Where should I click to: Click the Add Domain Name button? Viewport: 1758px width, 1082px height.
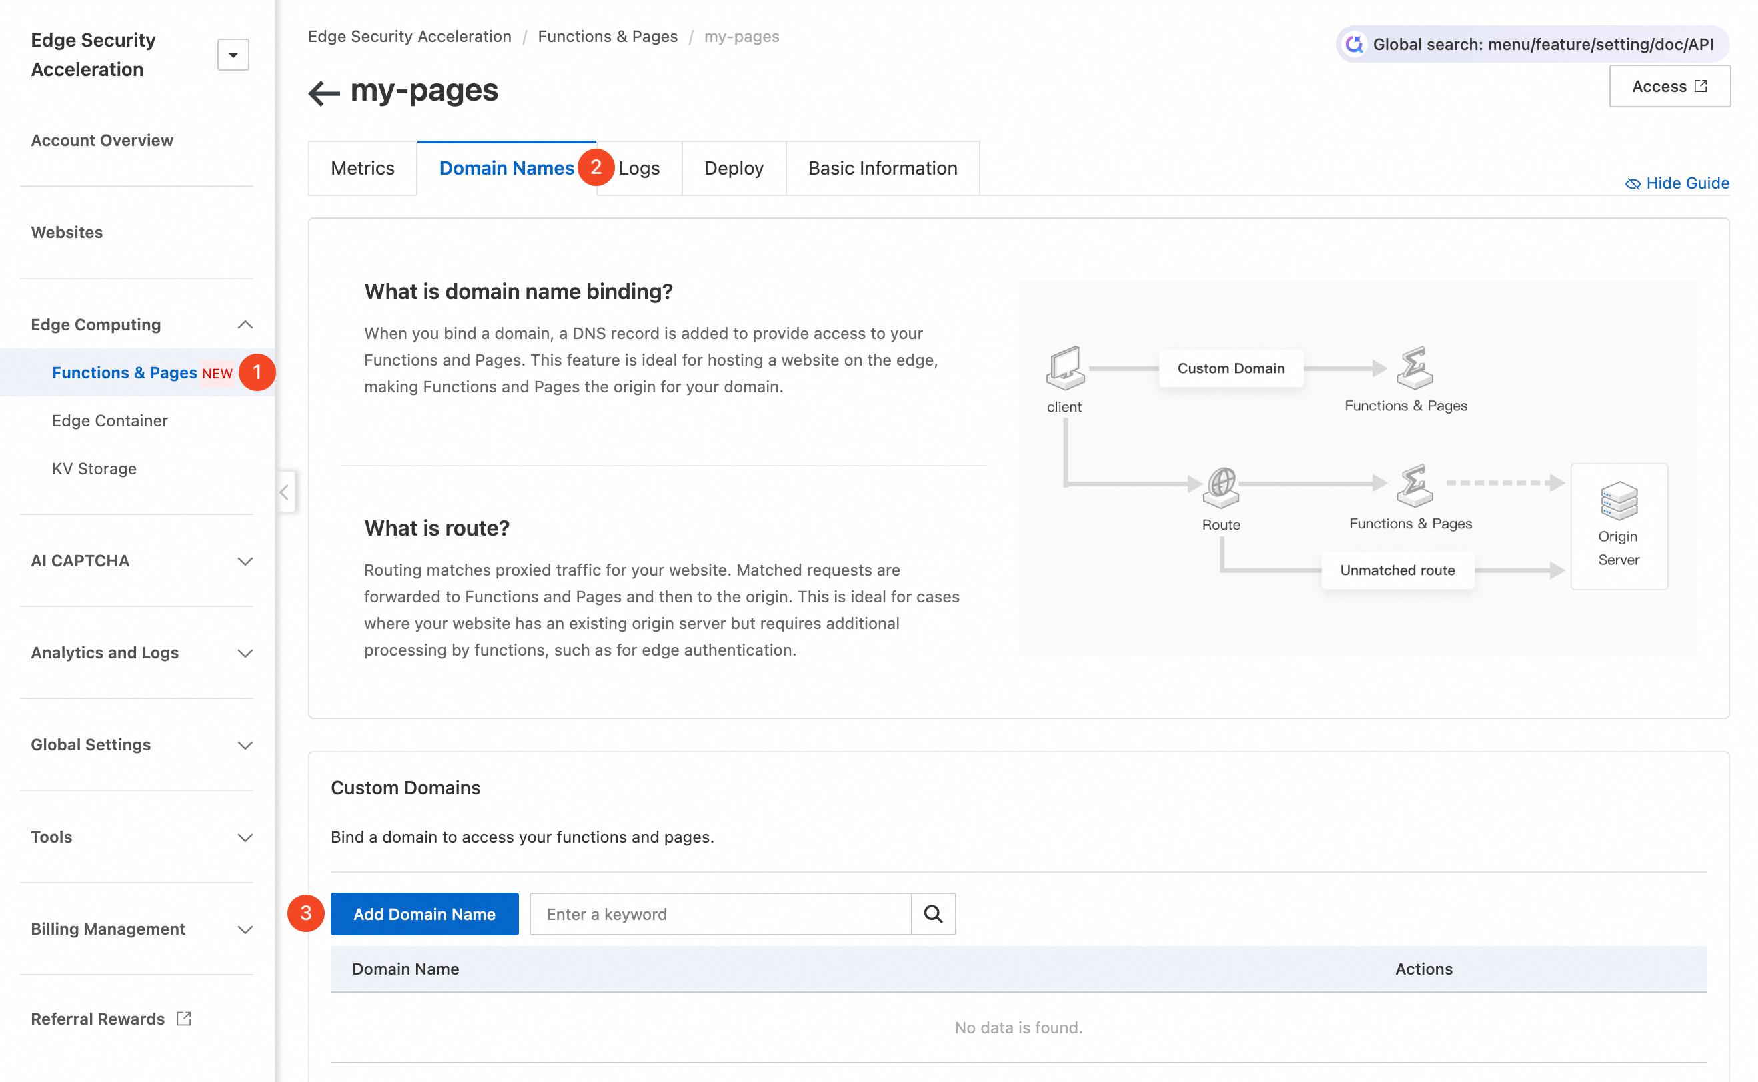point(424,914)
